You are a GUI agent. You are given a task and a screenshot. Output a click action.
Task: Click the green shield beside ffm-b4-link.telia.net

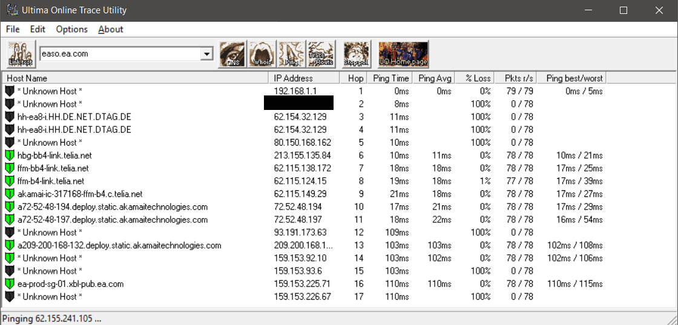point(10,181)
